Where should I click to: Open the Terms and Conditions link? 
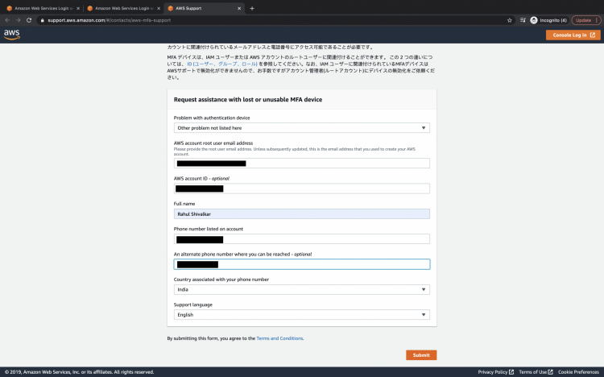click(x=279, y=338)
